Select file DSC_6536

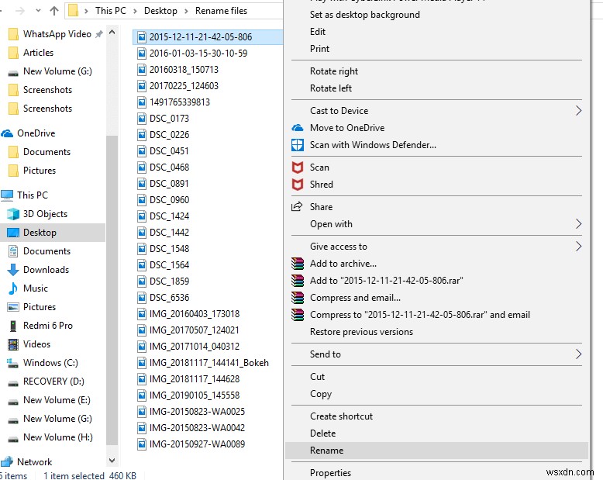(169, 298)
